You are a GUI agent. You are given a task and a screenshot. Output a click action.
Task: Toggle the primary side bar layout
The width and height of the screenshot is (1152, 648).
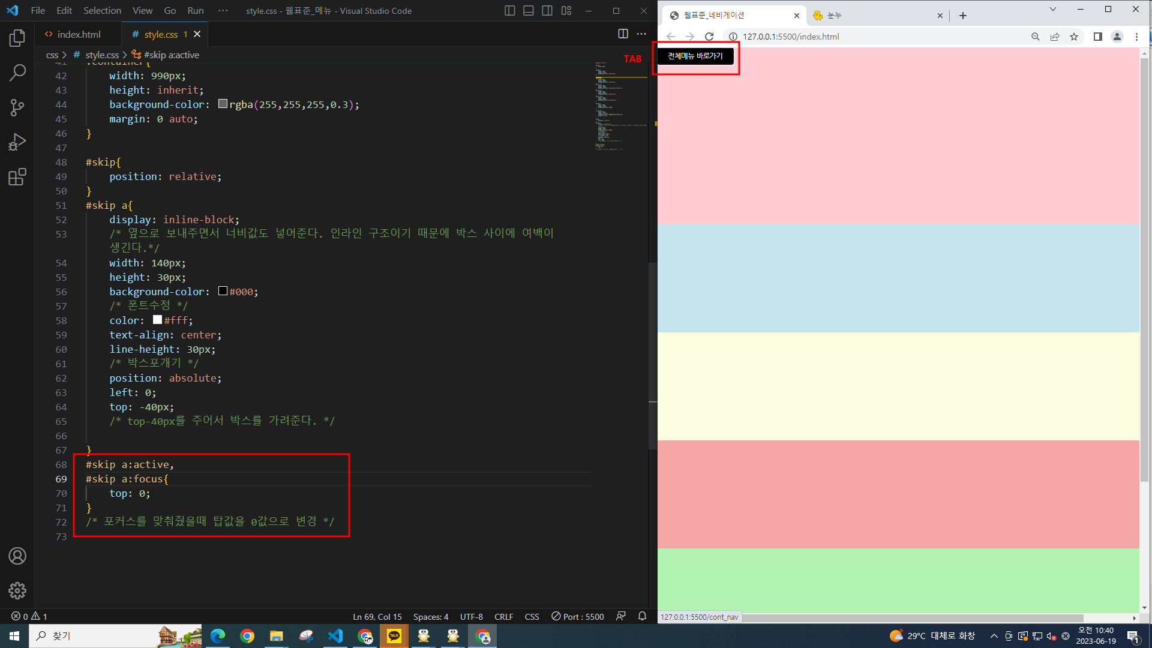point(509,11)
